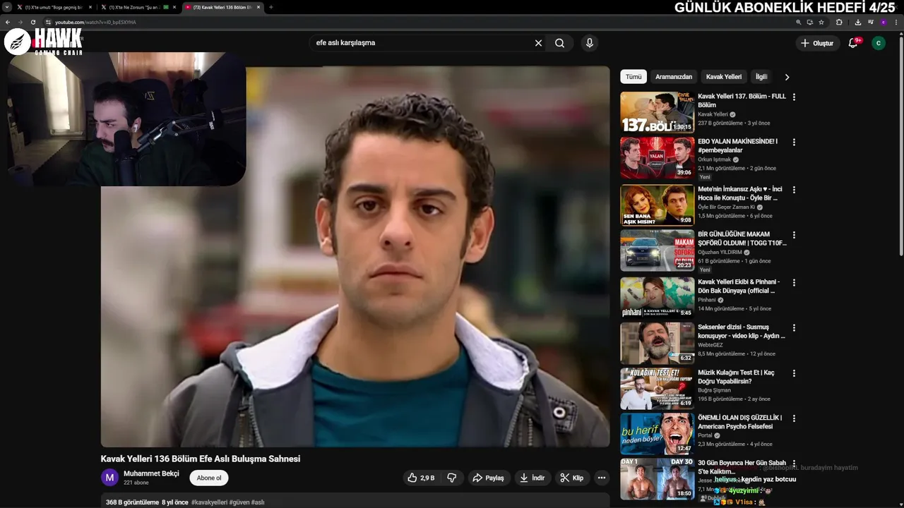Select the Aramanızdan filter chip
Image resolution: width=904 pixels, height=508 pixels.
coord(674,77)
